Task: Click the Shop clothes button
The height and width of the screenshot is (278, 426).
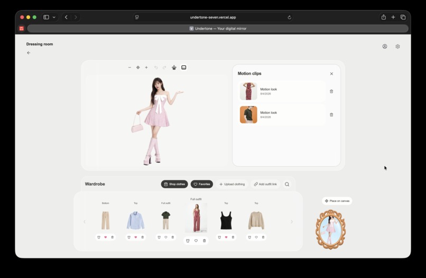Action: pyautogui.click(x=174, y=184)
